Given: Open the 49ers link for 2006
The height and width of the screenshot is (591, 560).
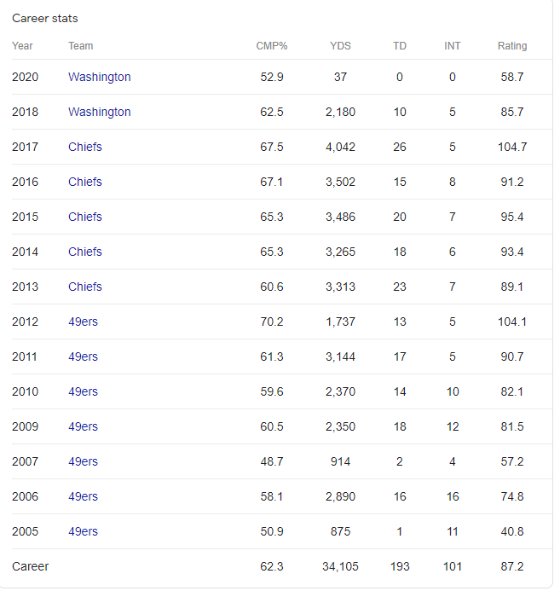Looking at the screenshot, I should (x=83, y=497).
